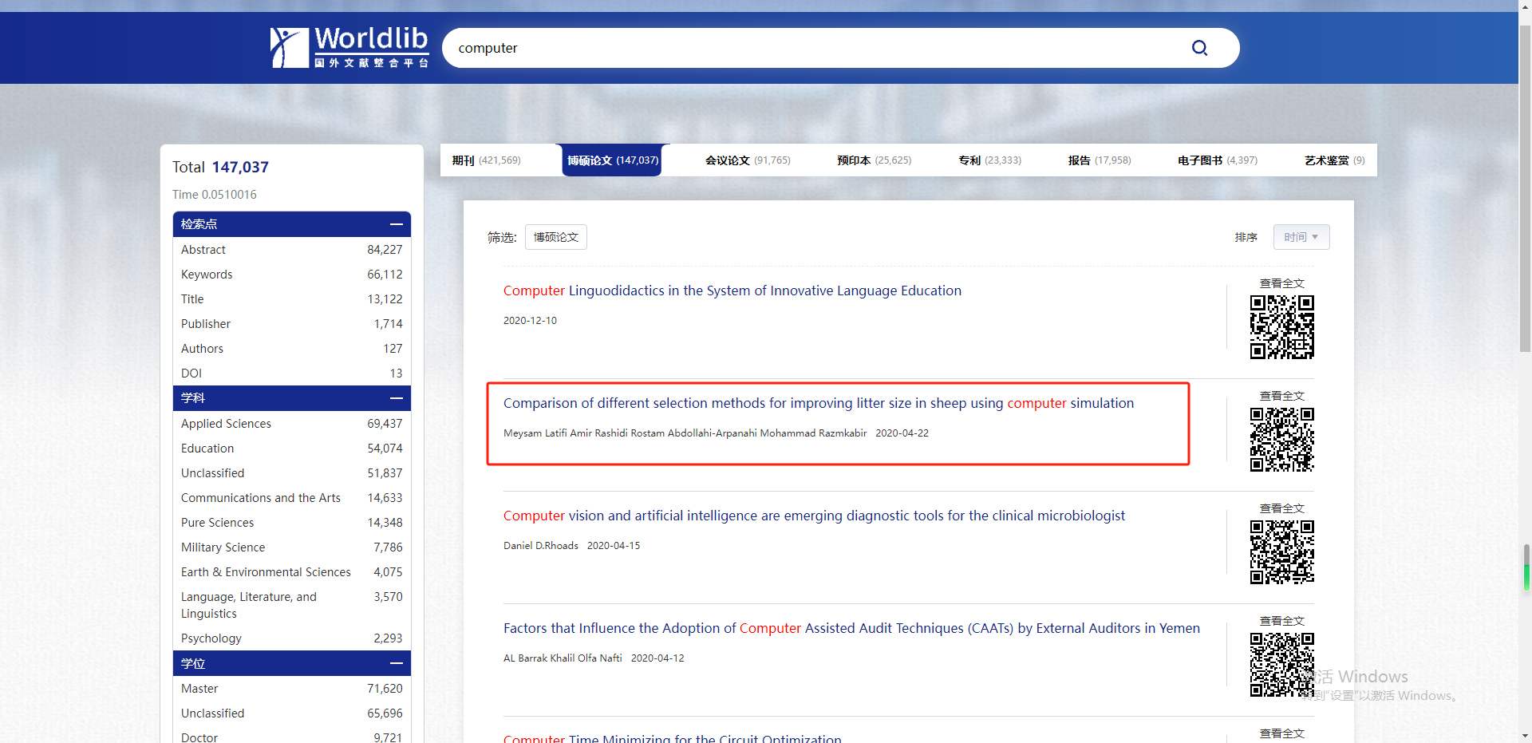
Task: Remove the 博硕论文 filter tag
Action: point(556,237)
